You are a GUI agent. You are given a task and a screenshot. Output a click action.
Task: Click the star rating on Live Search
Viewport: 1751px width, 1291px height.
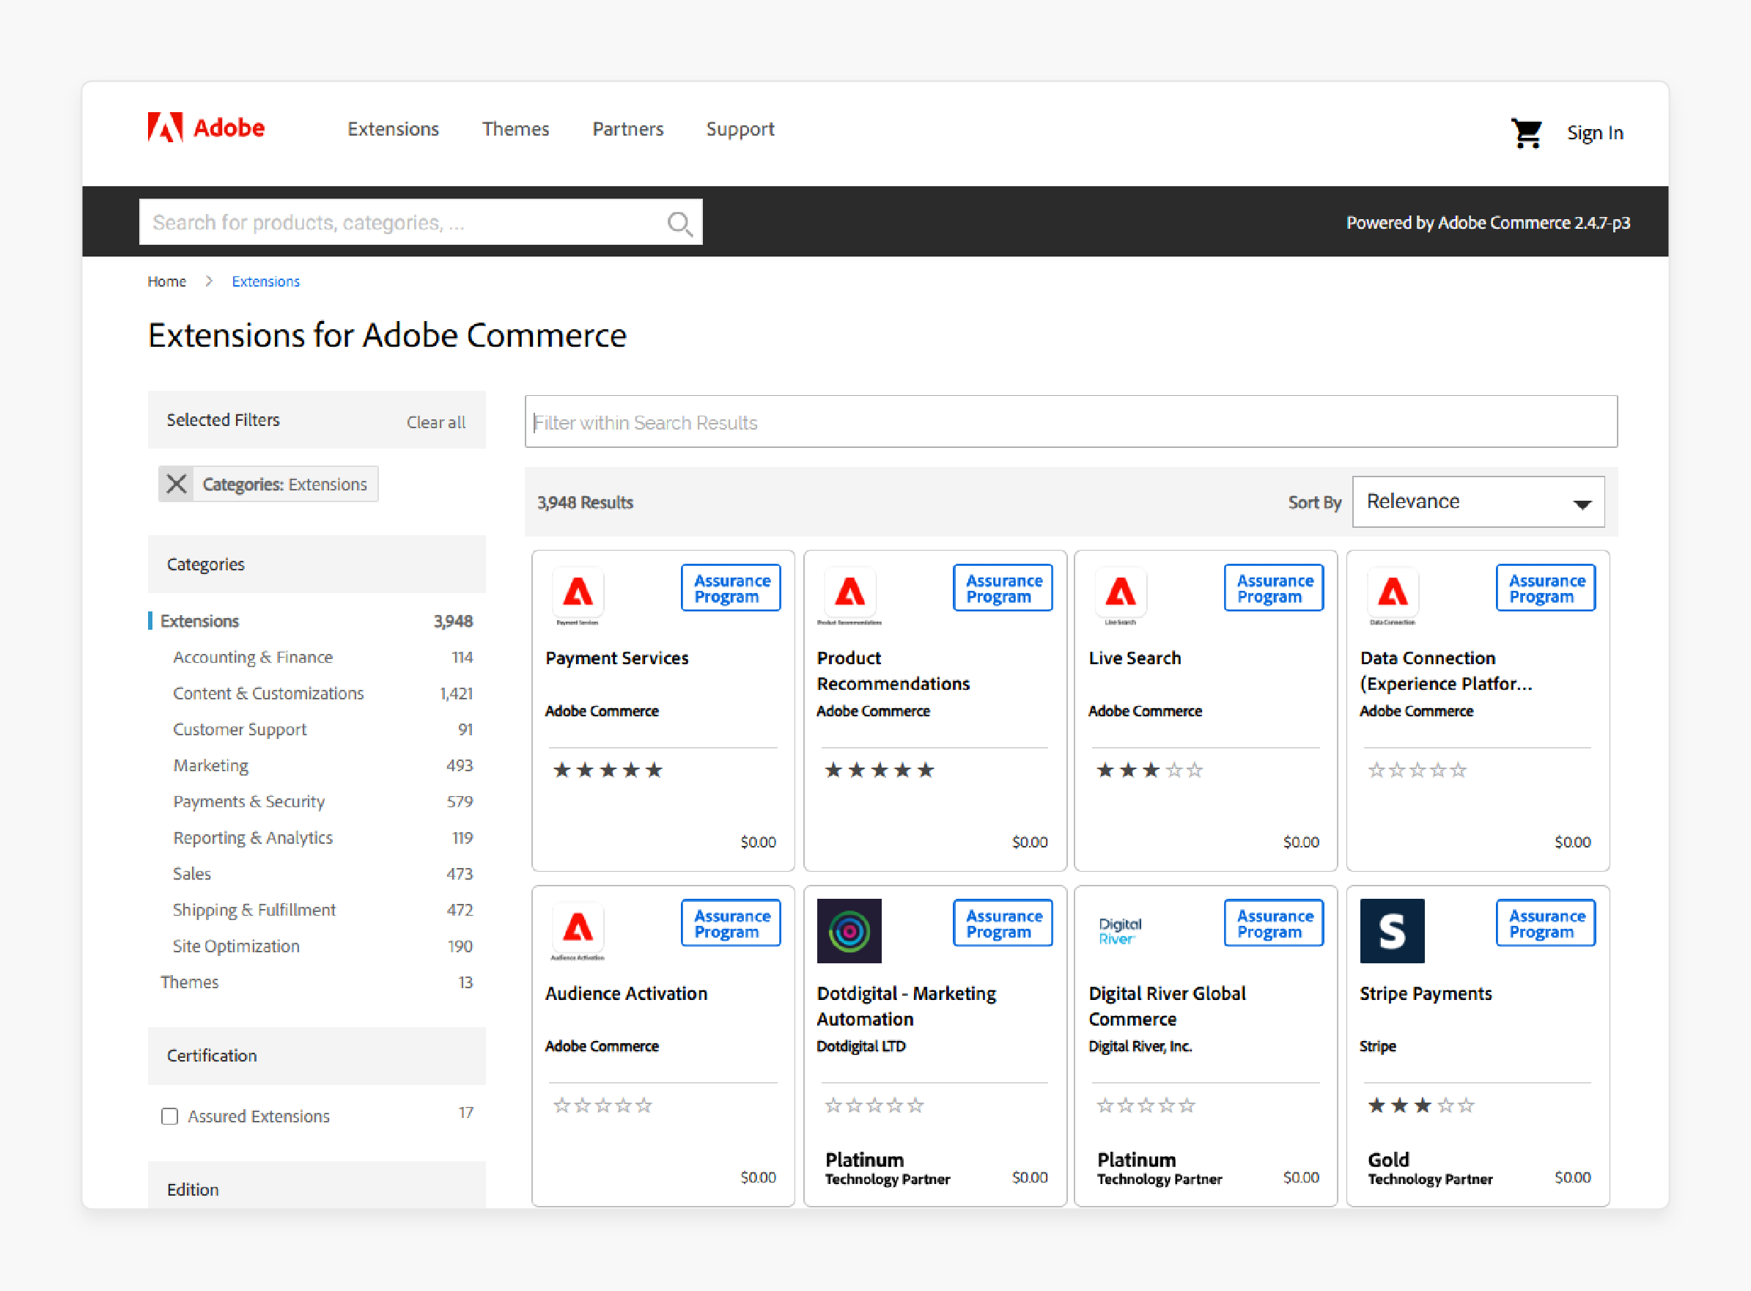(1149, 770)
